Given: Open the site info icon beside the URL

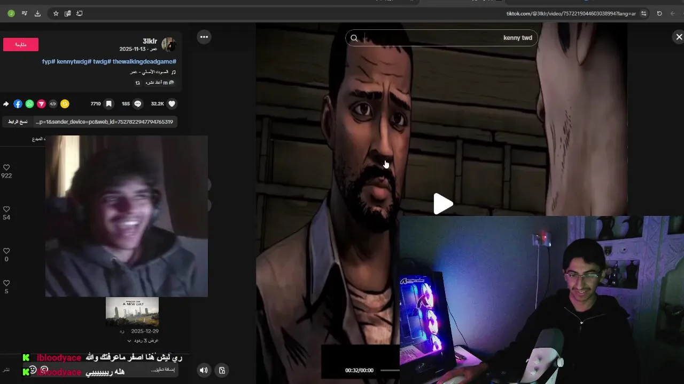Looking at the screenshot, I should pyautogui.click(x=644, y=13).
